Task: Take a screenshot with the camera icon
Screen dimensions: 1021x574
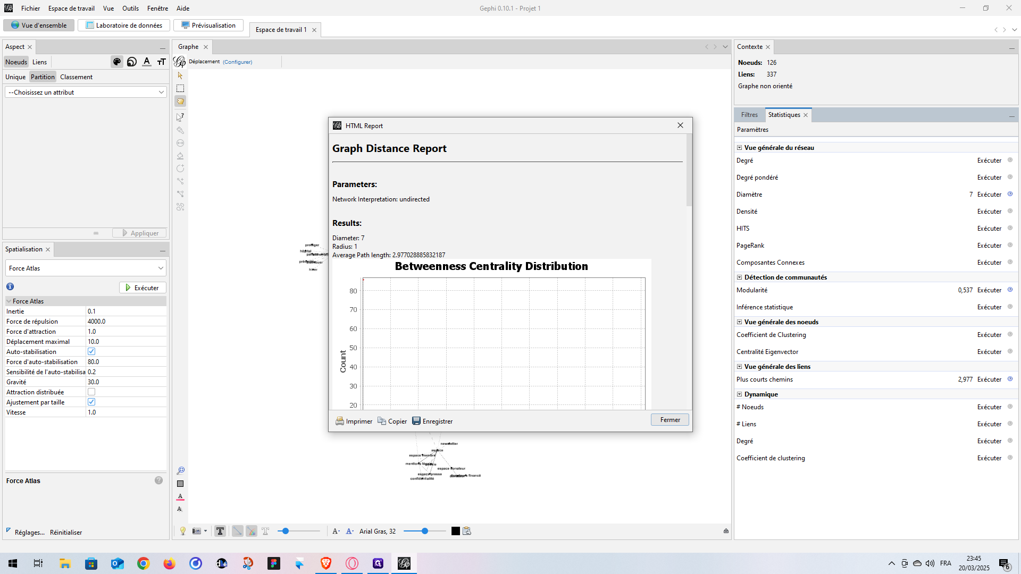Action: (x=197, y=531)
